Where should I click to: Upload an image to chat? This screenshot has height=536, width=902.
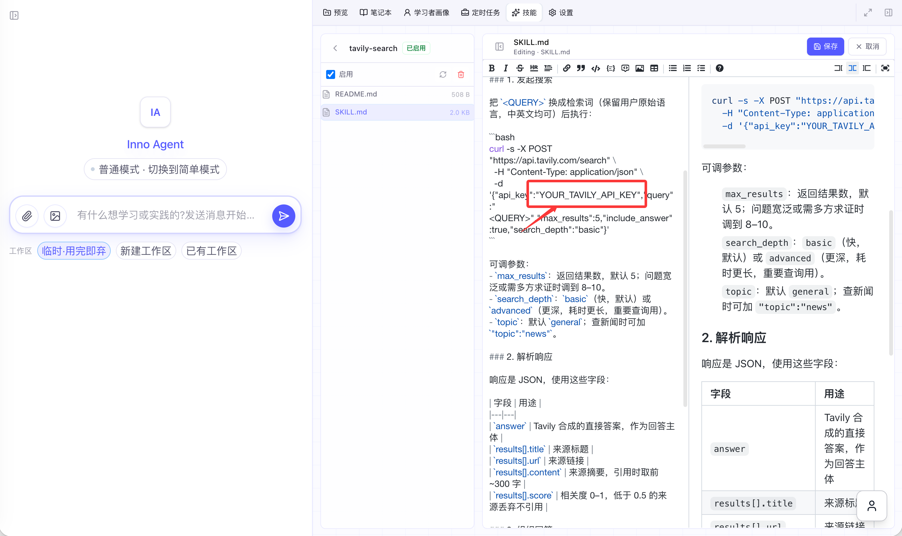[55, 216]
